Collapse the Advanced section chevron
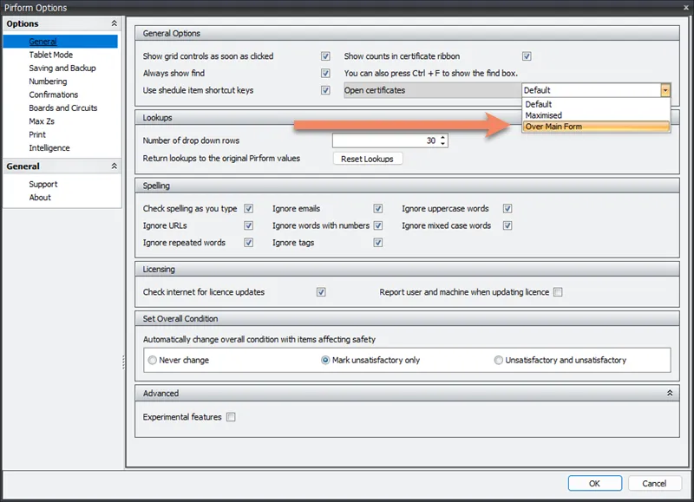The image size is (694, 502). click(x=669, y=394)
